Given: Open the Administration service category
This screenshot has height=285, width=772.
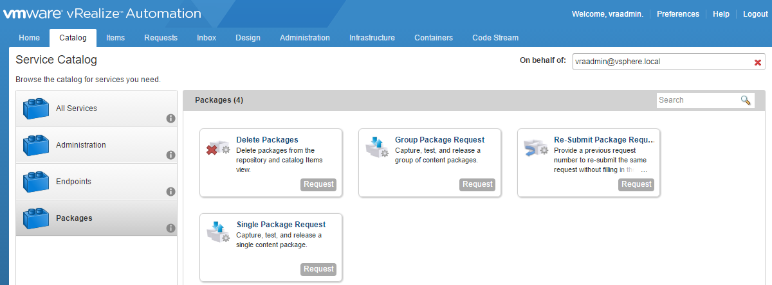Looking at the screenshot, I should pyautogui.click(x=80, y=145).
